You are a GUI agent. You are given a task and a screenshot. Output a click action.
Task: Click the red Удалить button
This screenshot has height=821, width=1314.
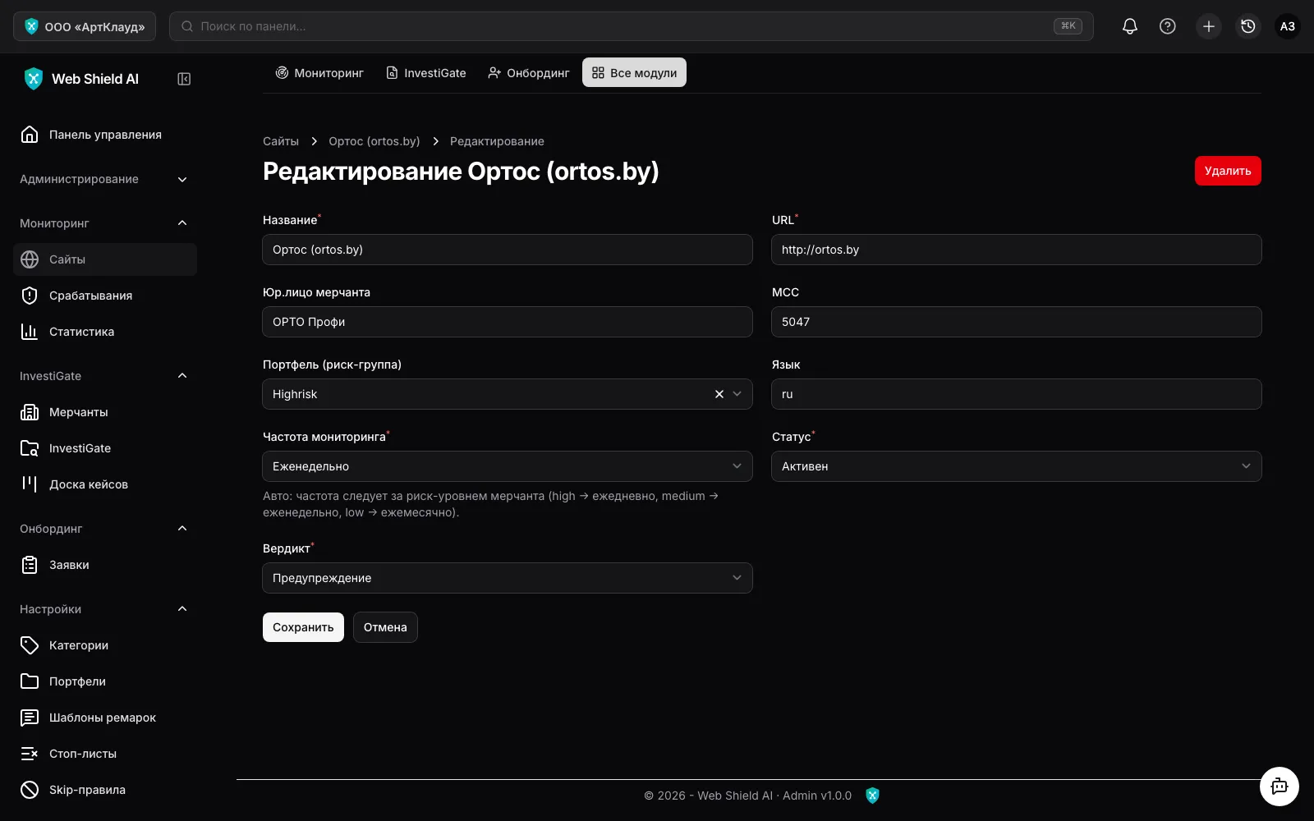(1228, 171)
